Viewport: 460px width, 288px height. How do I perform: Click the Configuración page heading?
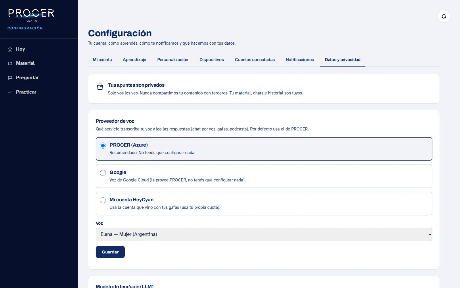120,33
